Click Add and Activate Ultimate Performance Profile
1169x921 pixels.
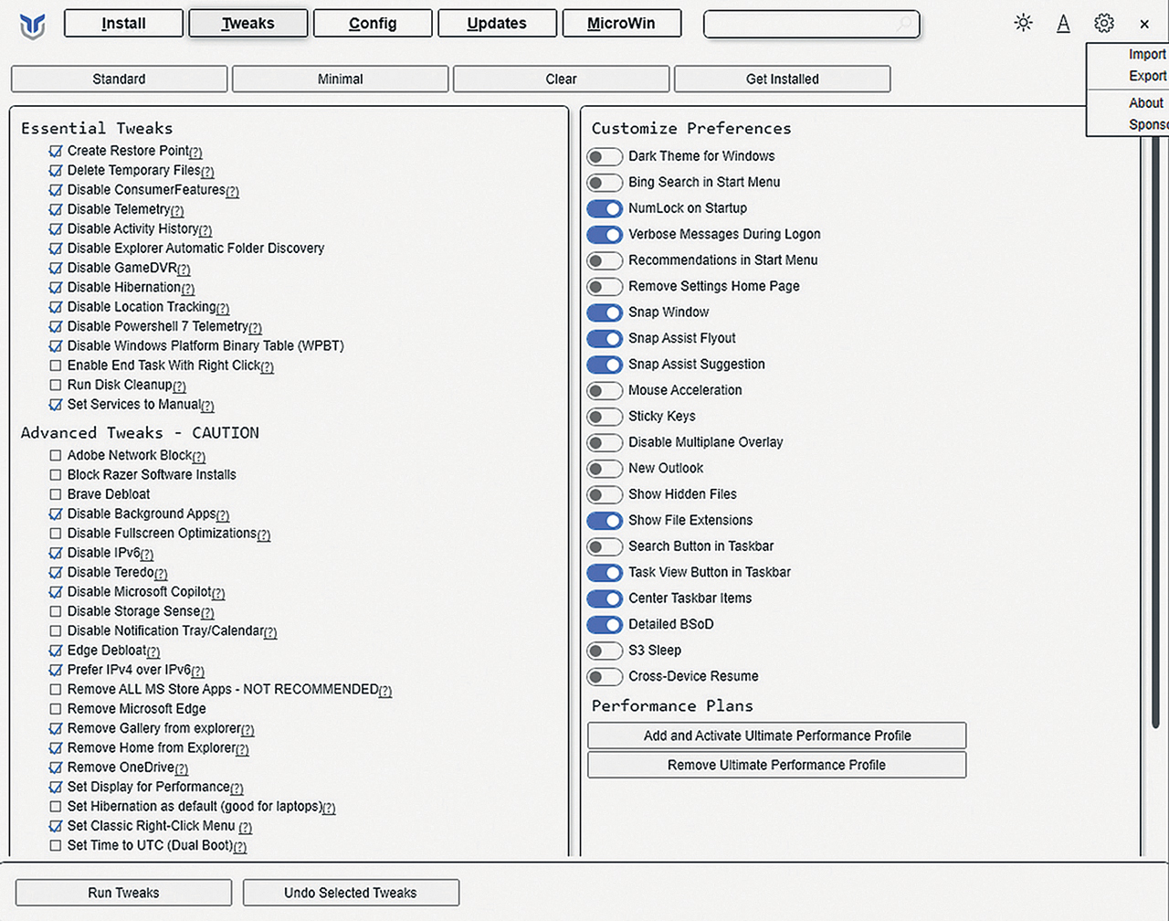tap(776, 736)
